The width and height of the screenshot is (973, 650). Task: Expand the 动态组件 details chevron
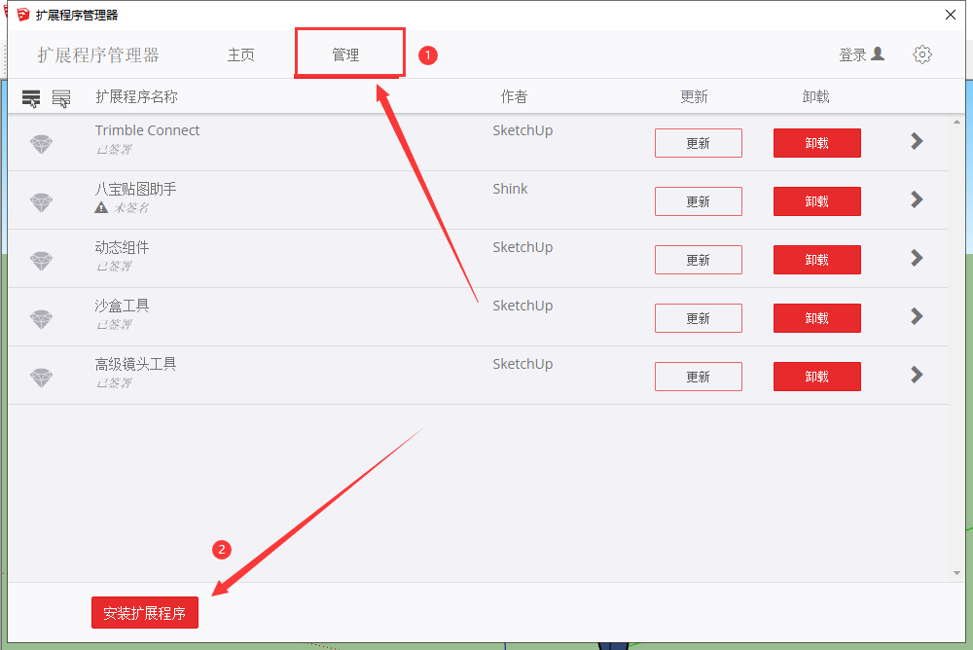917,258
